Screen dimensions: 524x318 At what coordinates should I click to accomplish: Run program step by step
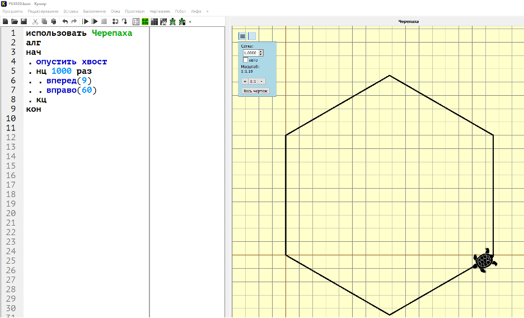(x=95, y=21)
